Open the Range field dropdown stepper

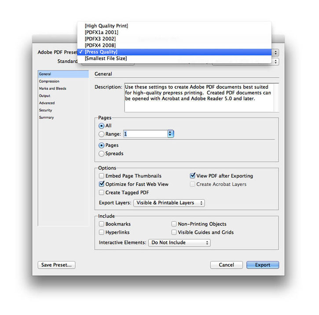(x=170, y=134)
